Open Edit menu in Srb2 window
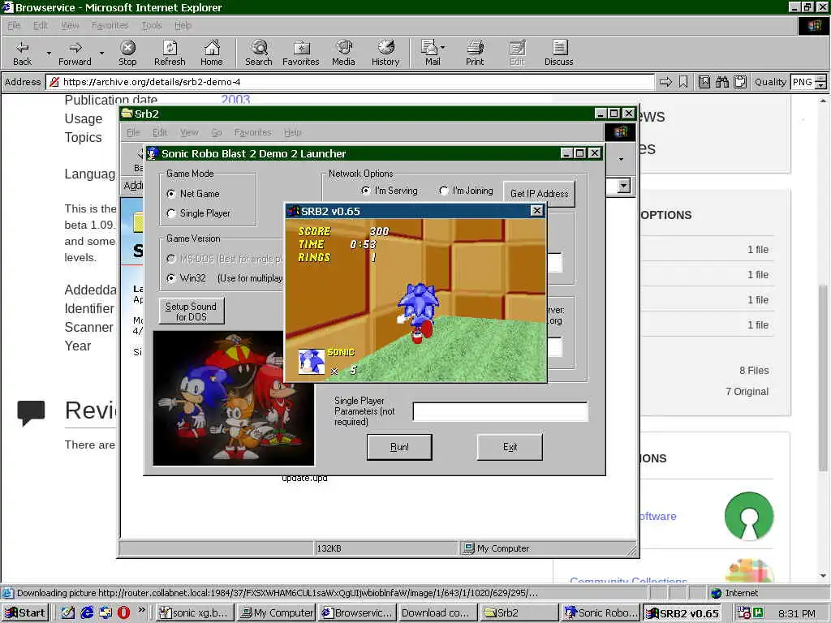831x623 pixels. pyautogui.click(x=160, y=132)
